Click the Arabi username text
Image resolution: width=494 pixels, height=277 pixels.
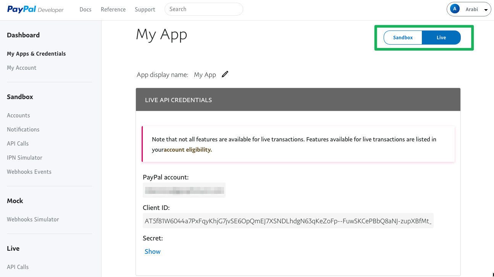[472, 10]
